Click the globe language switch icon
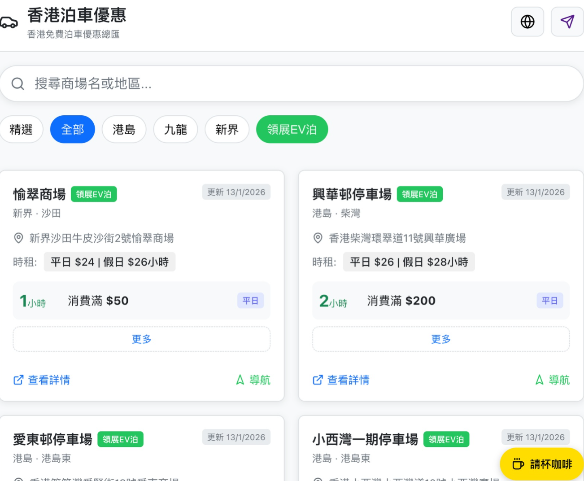This screenshot has height=481, width=584. (x=527, y=22)
